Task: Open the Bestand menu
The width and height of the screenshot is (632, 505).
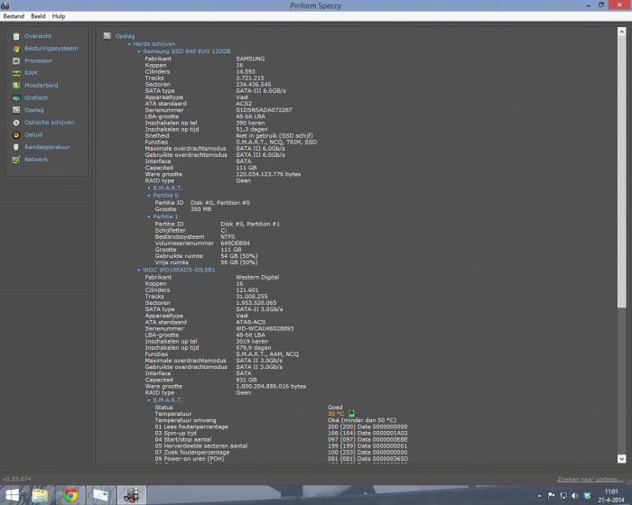Action: pyautogui.click(x=14, y=16)
